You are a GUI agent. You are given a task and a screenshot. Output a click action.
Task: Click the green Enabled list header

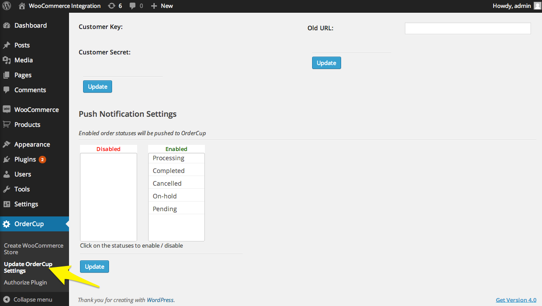[176, 149]
